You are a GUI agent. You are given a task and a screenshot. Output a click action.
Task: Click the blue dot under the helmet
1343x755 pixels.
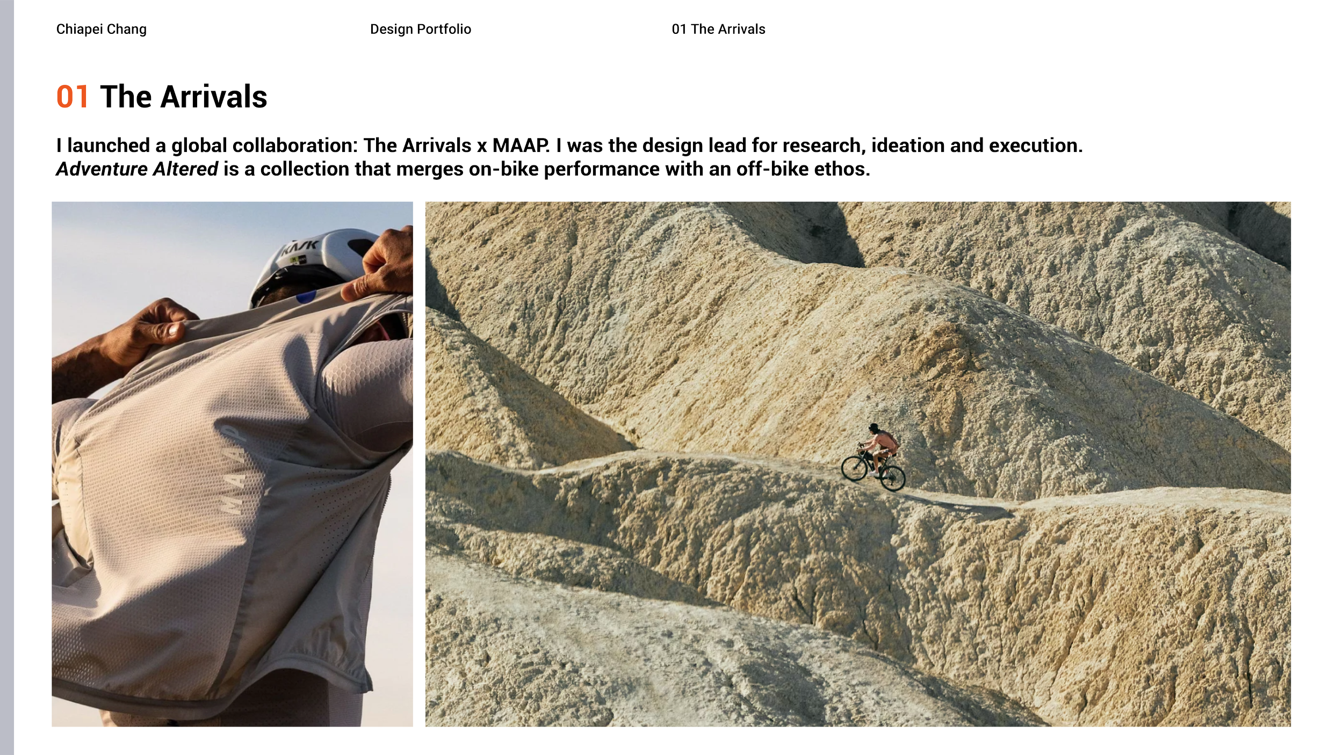point(305,297)
